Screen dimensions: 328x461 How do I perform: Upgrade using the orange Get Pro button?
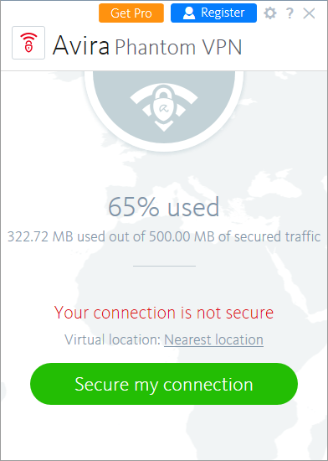click(131, 13)
